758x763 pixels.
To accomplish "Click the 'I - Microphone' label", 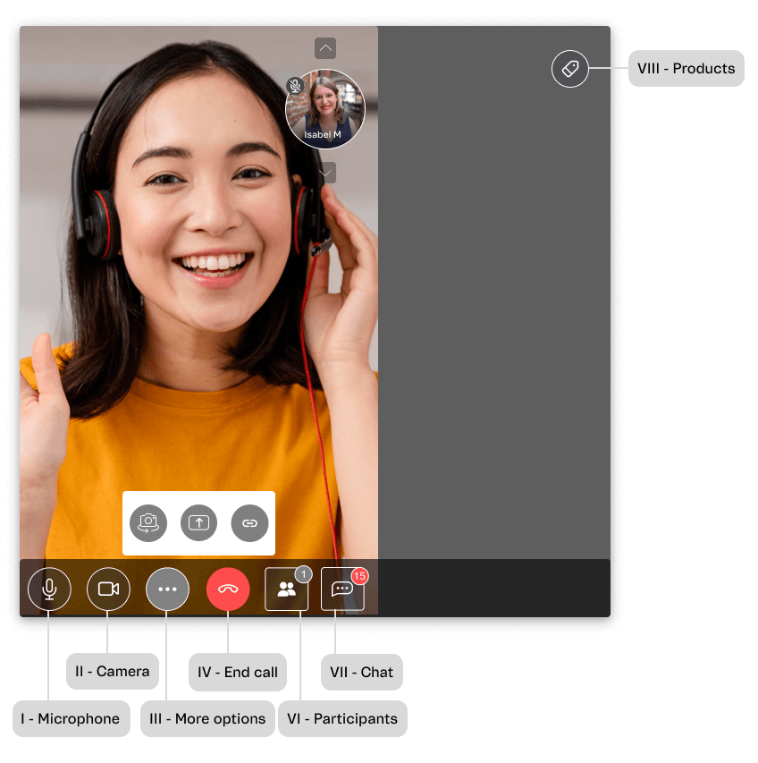I will pos(71,718).
